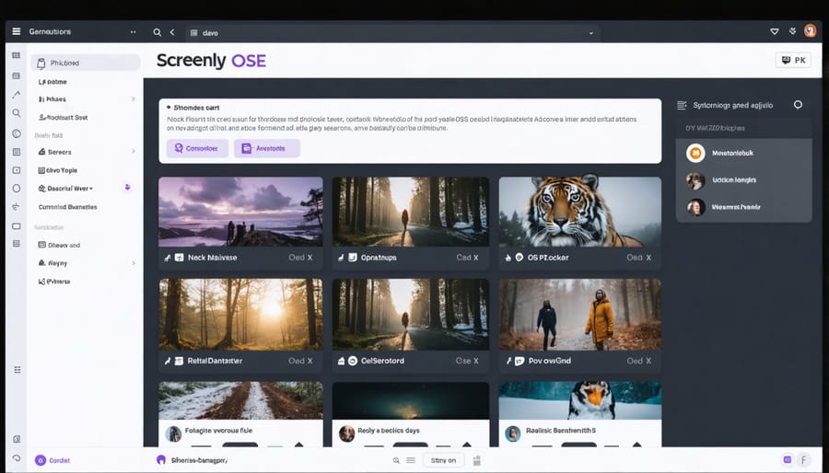This screenshot has width=829, height=473.
Task: Open Cumnnied Bvanettes in the sidebar
Action: [67, 207]
